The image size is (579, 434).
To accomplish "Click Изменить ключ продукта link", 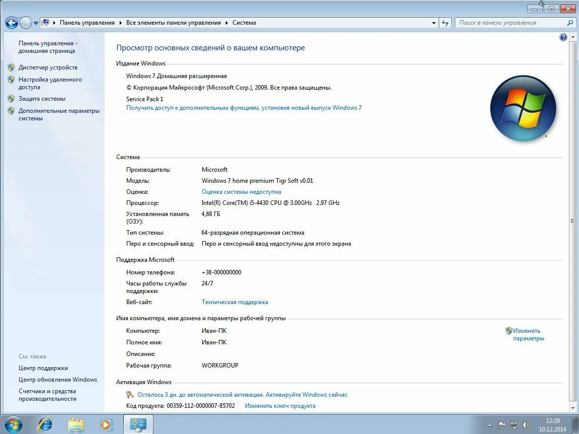I will [280, 405].
